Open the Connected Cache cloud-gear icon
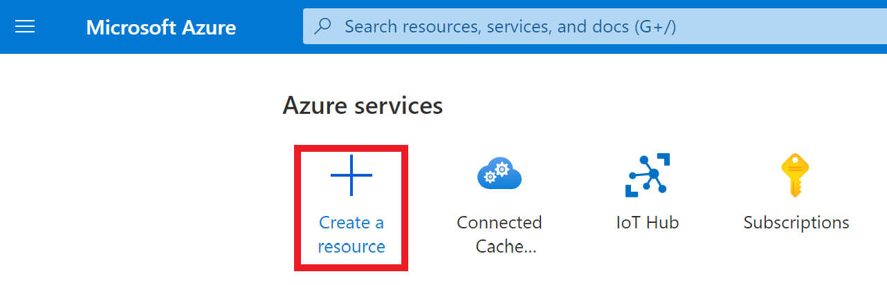 499,175
